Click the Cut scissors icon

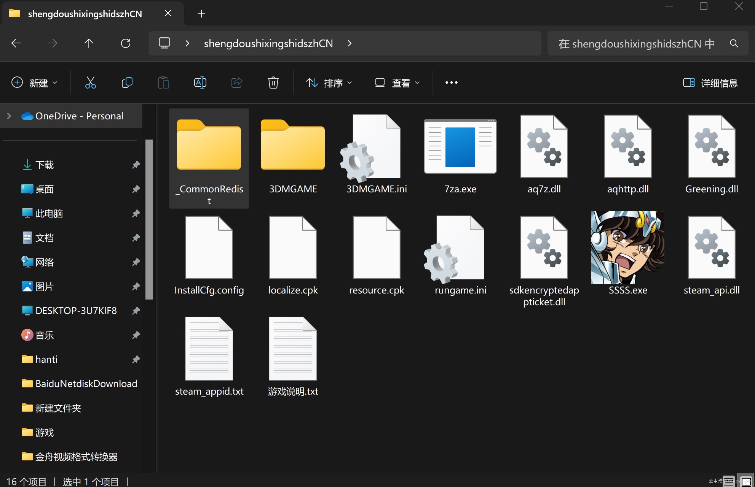pyautogui.click(x=91, y=82)
